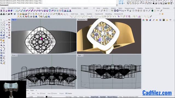
Task: Toggle the Vertex osnap checkbox
Action: click(x=52, y=93)
